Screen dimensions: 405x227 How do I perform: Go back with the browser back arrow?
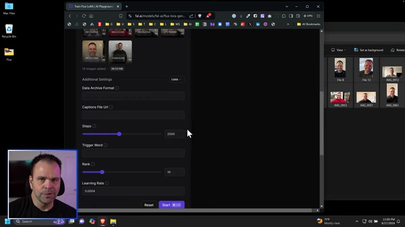(x=70, y=16)
